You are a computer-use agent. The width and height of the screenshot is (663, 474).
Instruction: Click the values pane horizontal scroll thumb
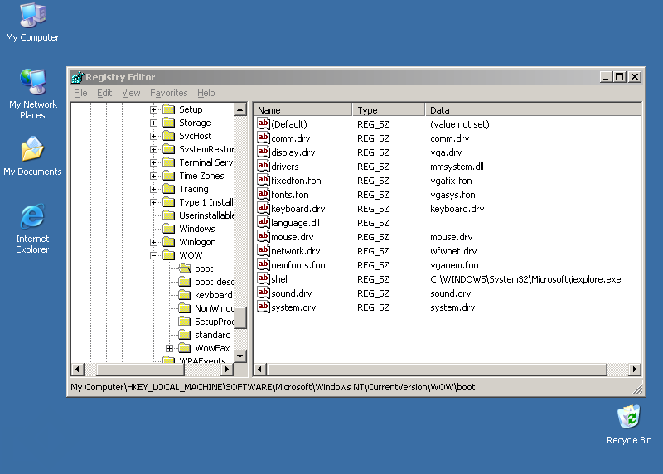point(438,369)
